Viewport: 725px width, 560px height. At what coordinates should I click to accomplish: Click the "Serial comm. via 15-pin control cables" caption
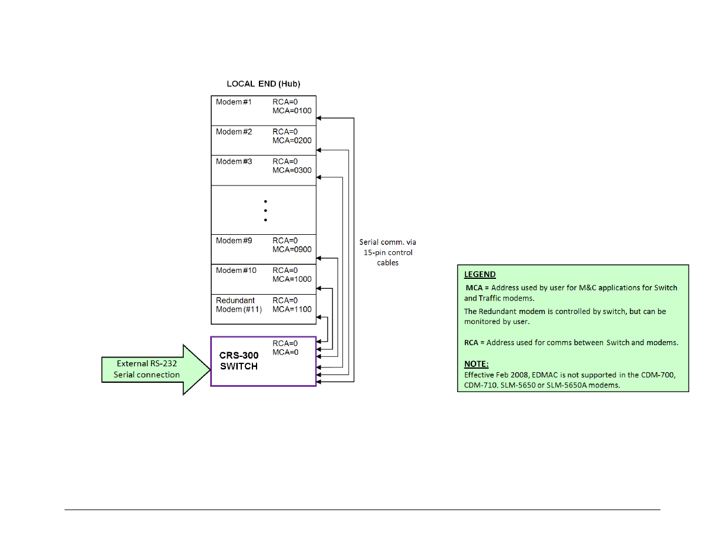tap(387, 252)
